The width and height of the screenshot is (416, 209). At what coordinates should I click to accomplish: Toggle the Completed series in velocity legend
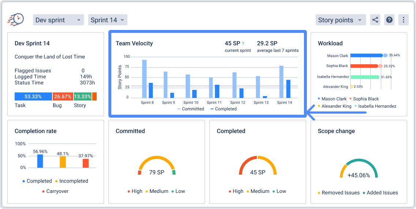coord(223,109)
